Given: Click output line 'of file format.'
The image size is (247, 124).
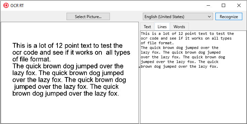Looking at the screenshot, I should (157, 43).
